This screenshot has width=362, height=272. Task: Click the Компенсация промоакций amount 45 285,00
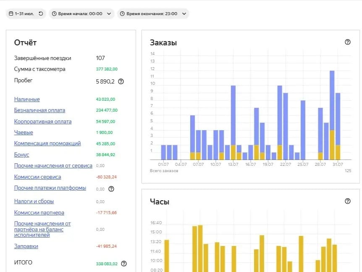(x=105, y=144)
